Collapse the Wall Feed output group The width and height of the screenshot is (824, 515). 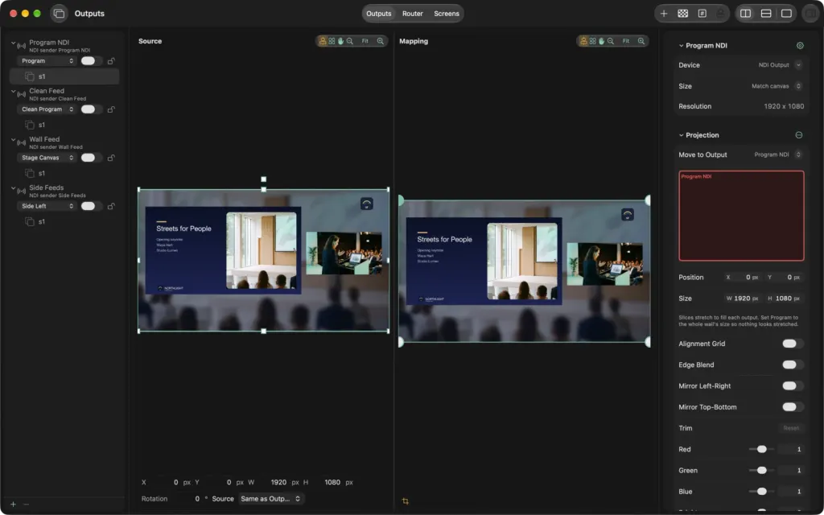pyautogui.click(x=13, y=140)
